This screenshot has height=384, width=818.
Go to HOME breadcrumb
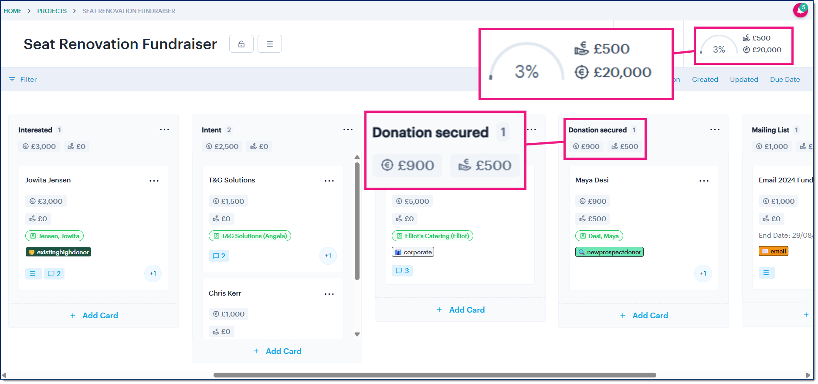click(x=13, y=11)
